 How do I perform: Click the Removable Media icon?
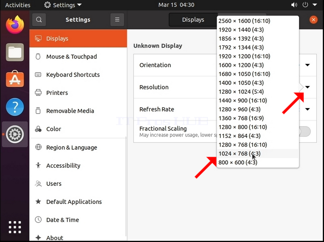click(38, 110)
